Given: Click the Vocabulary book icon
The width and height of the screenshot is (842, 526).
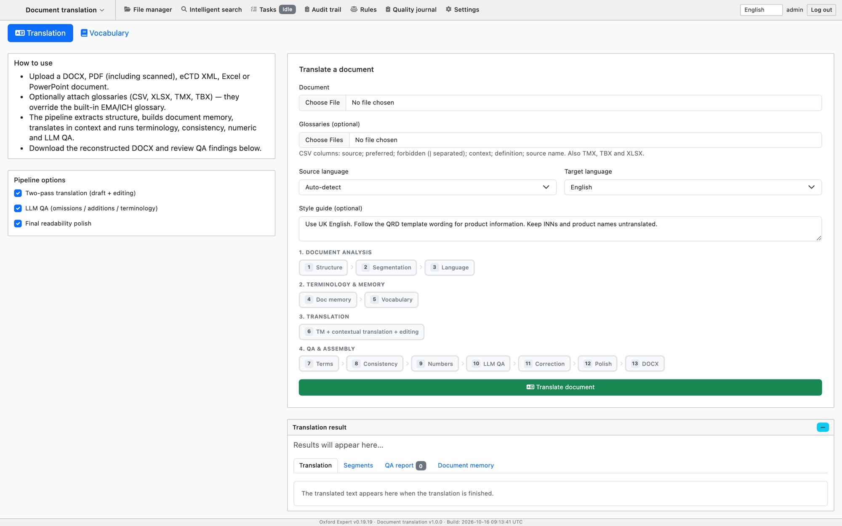Looking at the screenshot, I should pos(84,33).
